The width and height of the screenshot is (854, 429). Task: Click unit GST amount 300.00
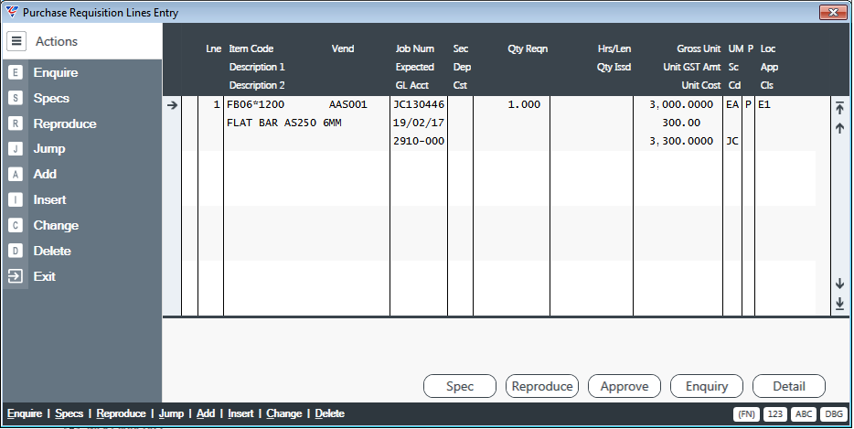681,123
